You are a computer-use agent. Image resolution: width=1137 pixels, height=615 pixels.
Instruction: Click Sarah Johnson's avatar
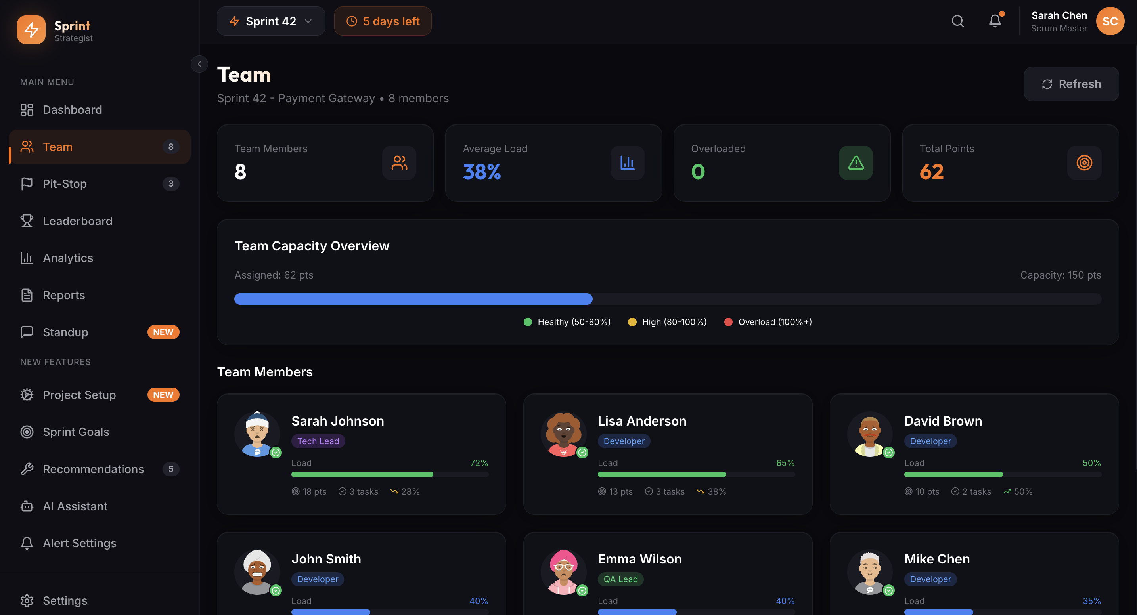257,434
